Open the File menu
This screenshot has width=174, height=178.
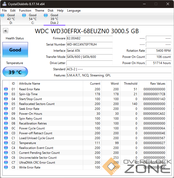point(4,11)
